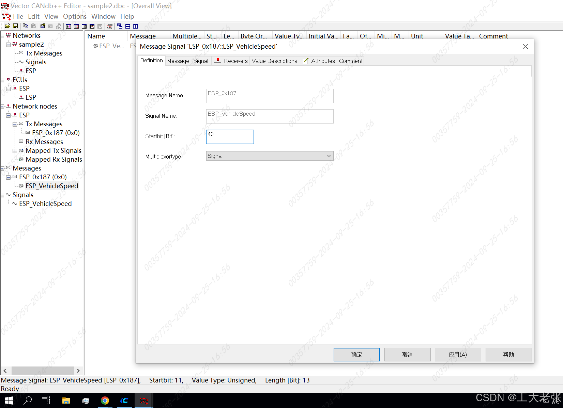The height and width of the screenshot is (408, 563).
Task: Click the signal graph view toolbar icon
Action: tap(92, 26)
